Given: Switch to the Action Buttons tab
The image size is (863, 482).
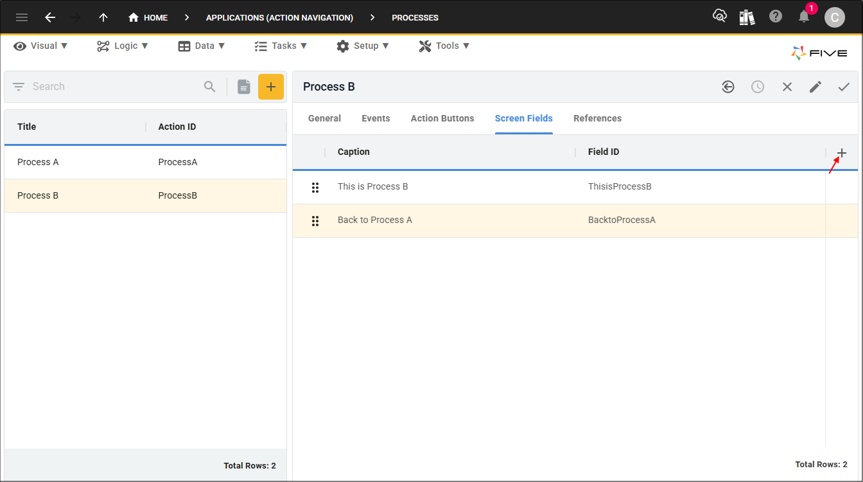Looking at the screenshot, I should click(x=442, y=118).
